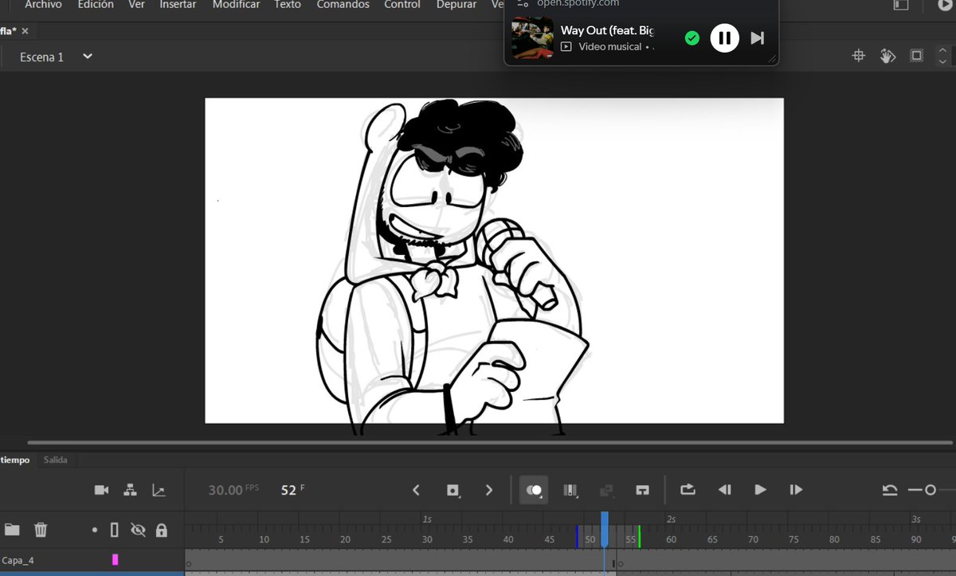Toggle onion skin button
The image size is (956, 576).
[533, 490]
